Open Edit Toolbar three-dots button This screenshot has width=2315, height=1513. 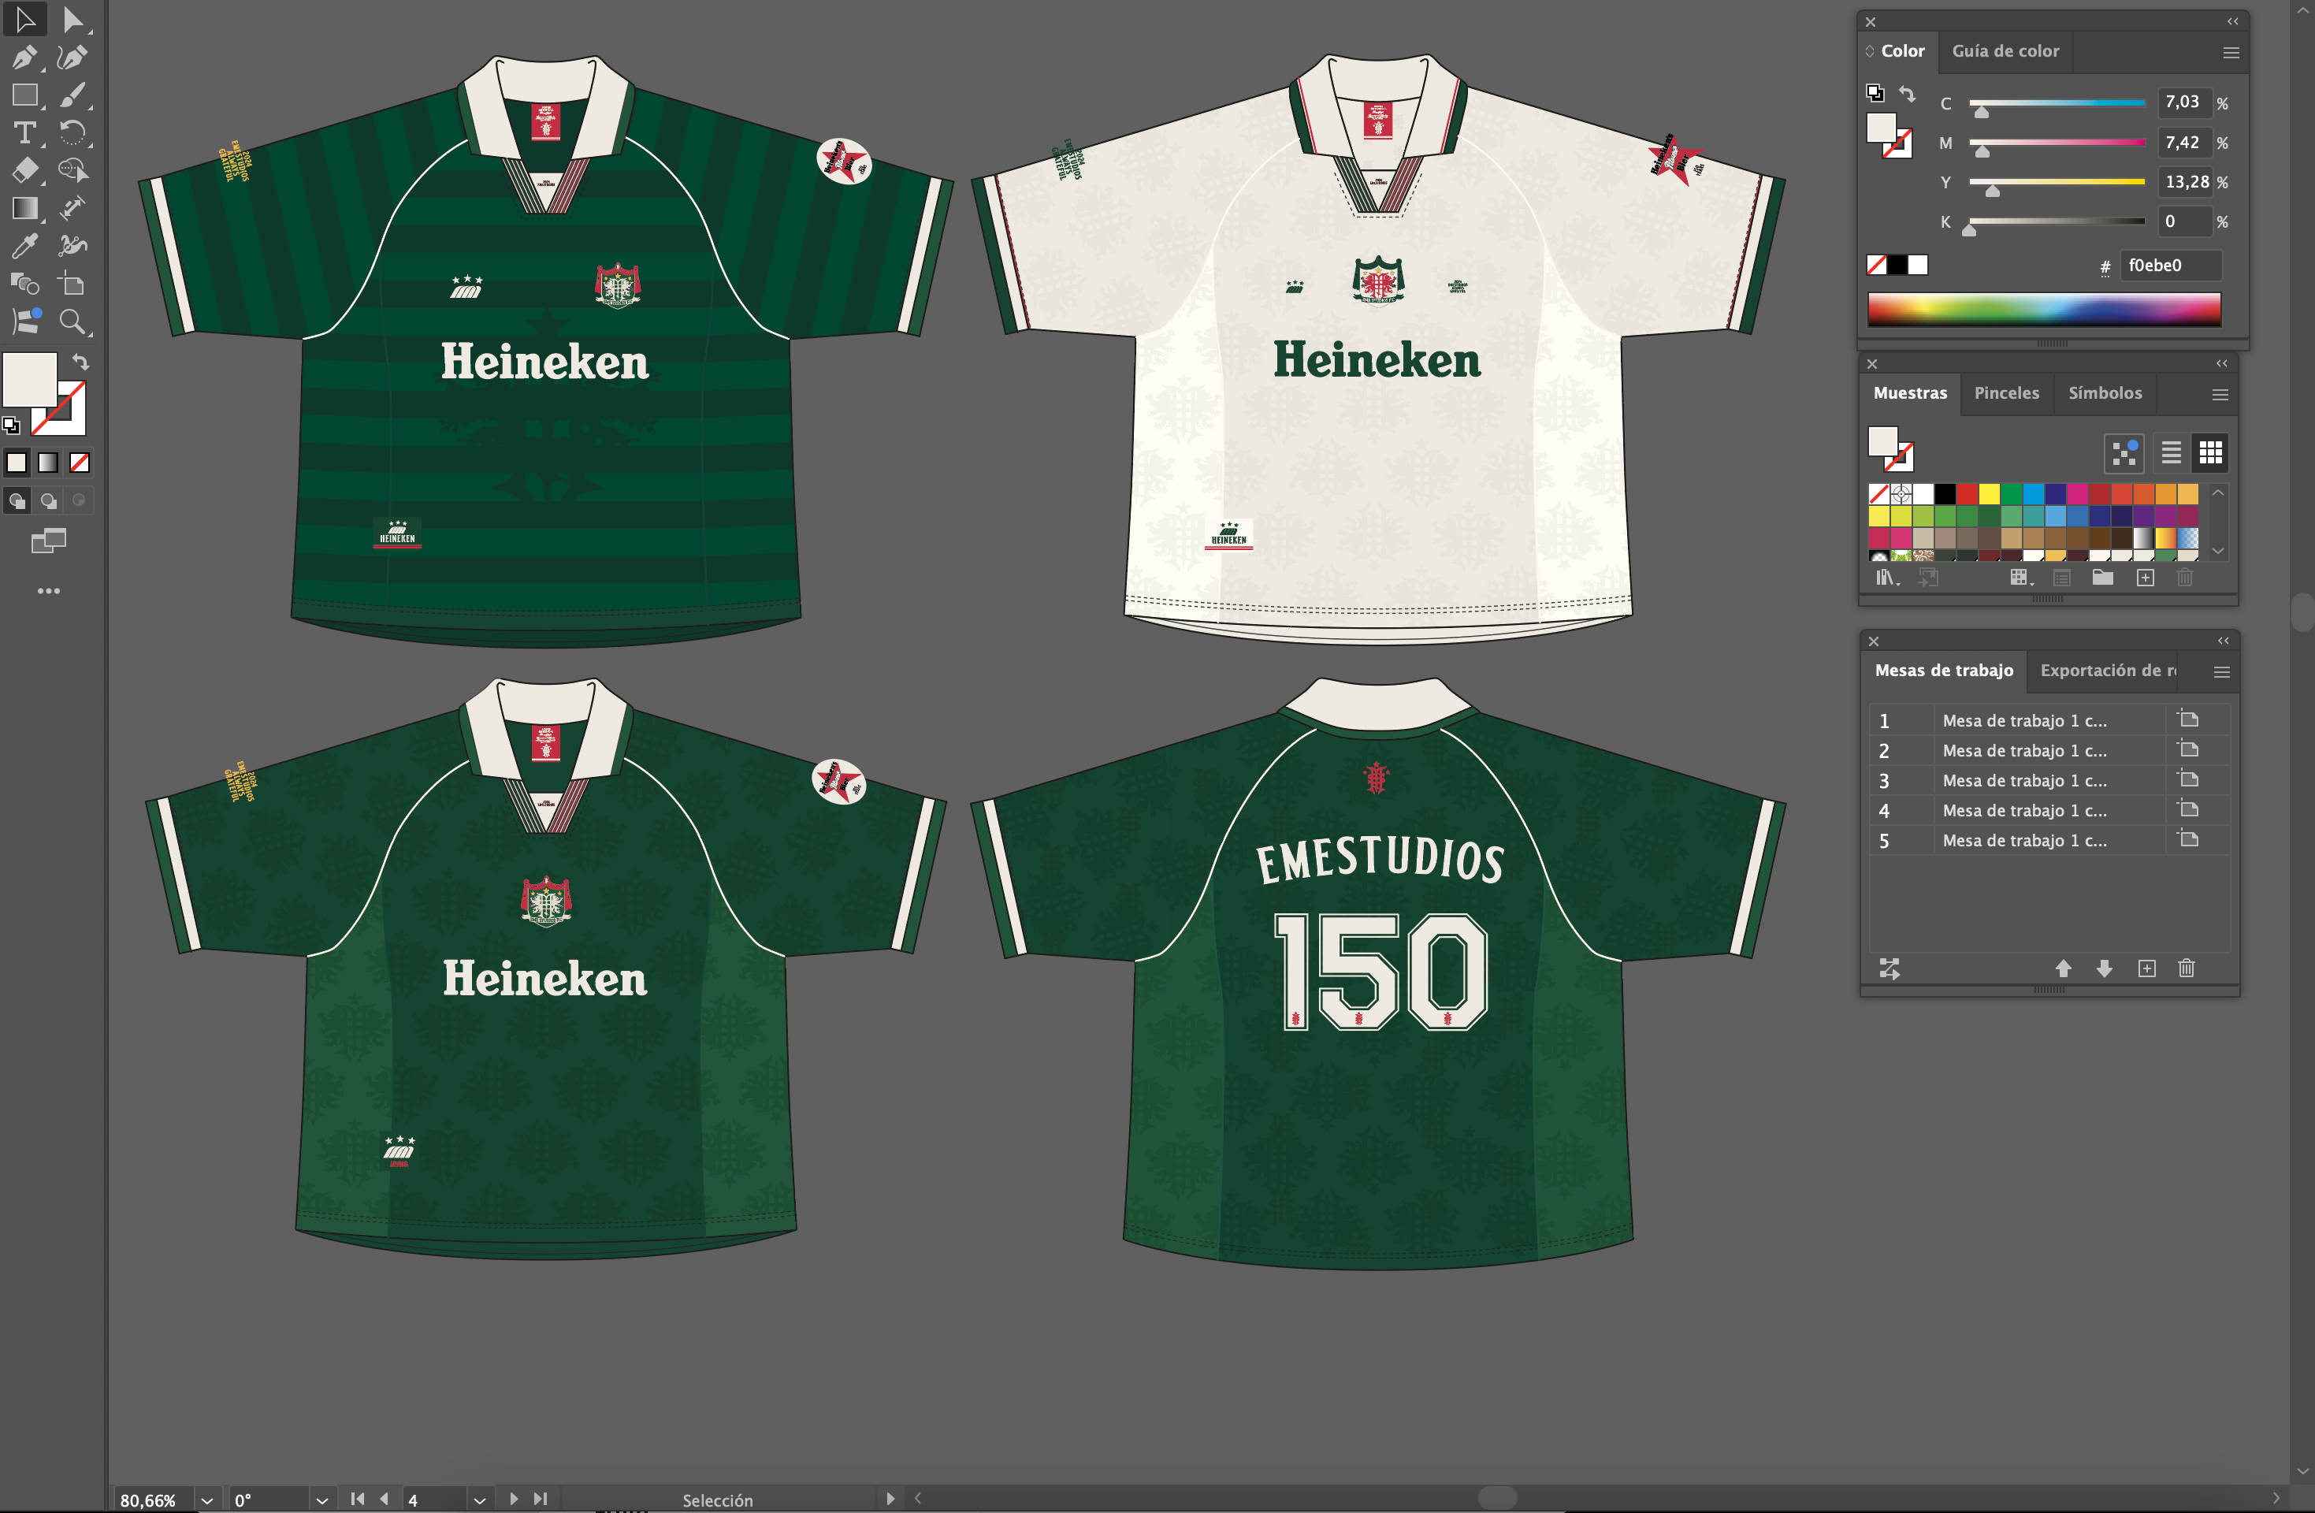(x=49, y=590)
